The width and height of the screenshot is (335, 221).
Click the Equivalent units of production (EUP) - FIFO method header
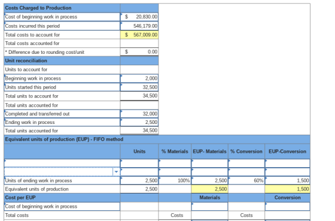(x=157, y=140)
